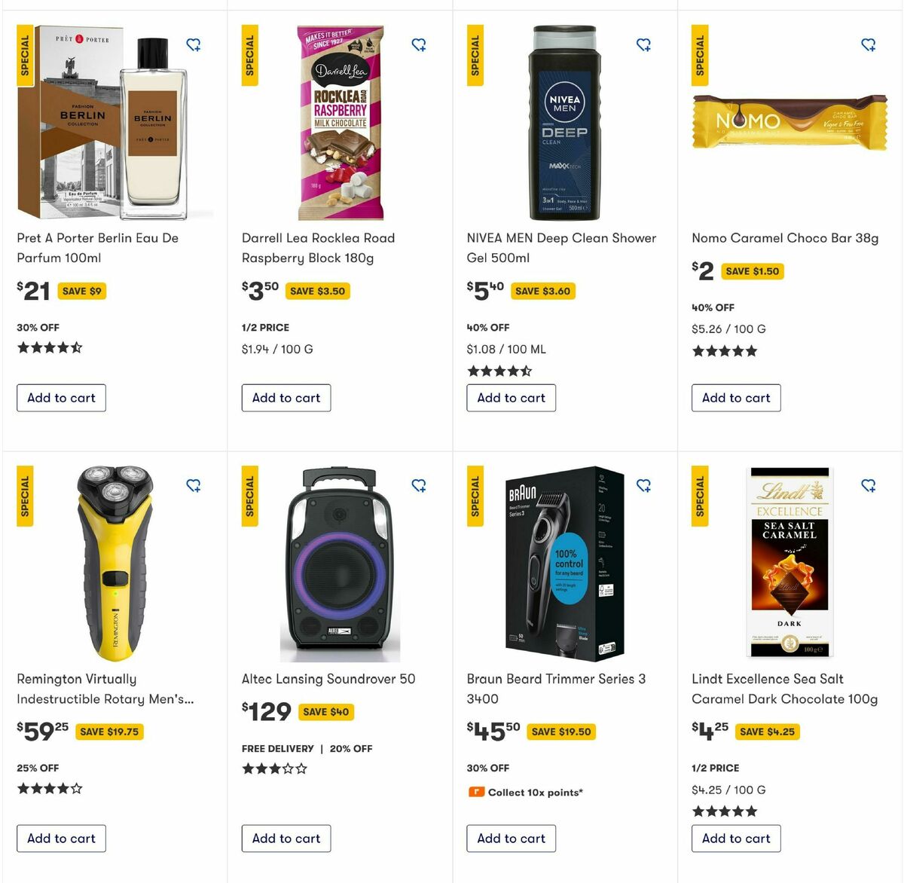Add Pret A Porter Berlin perfume to wishlist

pyautogui.click(x=194, y=44)
